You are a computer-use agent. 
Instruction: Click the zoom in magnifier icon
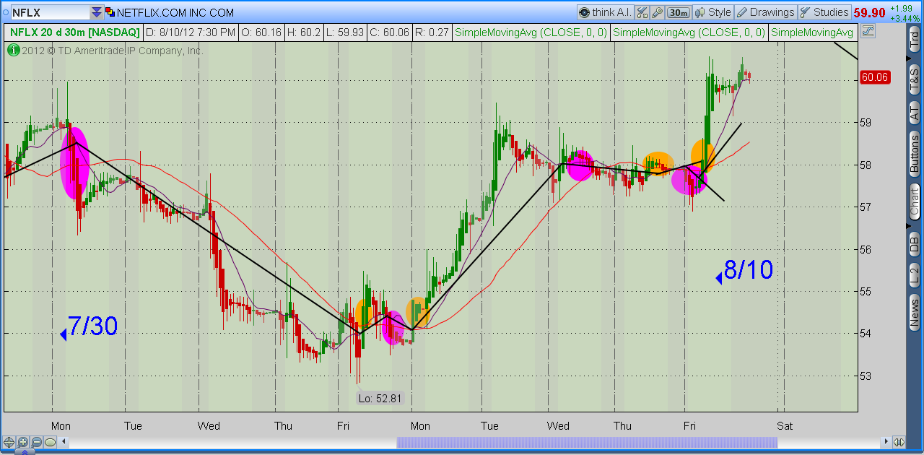click(x=22, y=442)
